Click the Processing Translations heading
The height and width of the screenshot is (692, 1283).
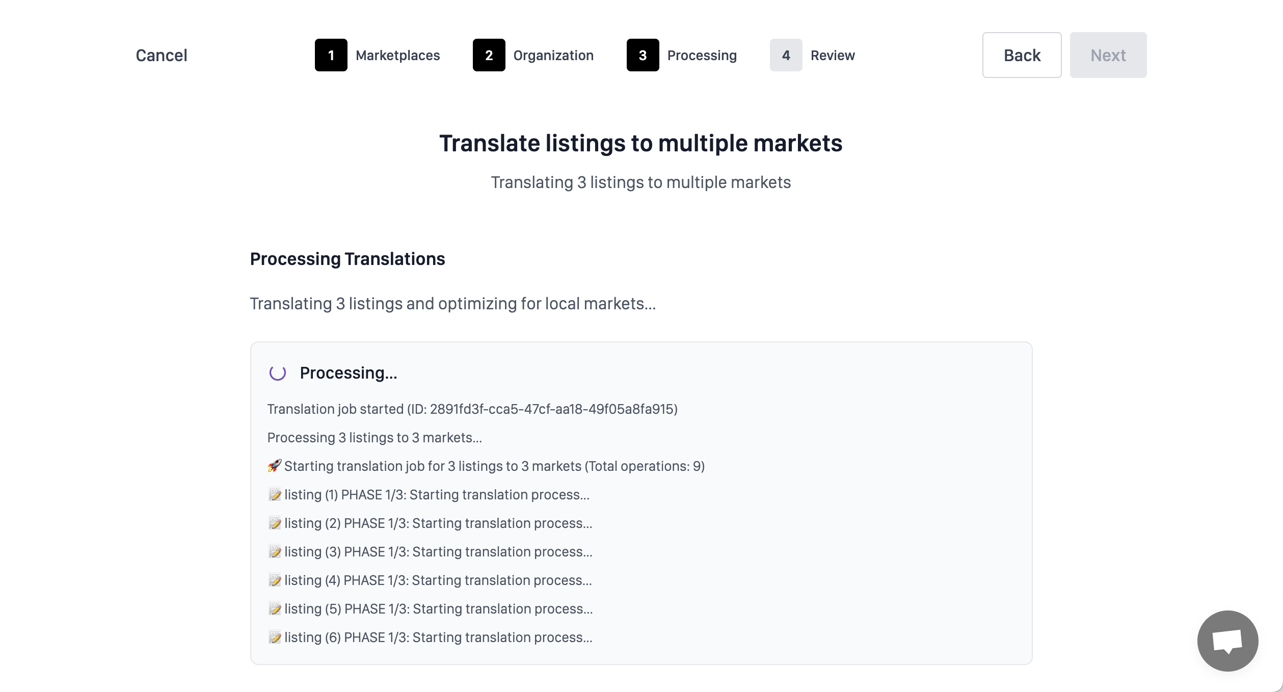coord(348,259)
